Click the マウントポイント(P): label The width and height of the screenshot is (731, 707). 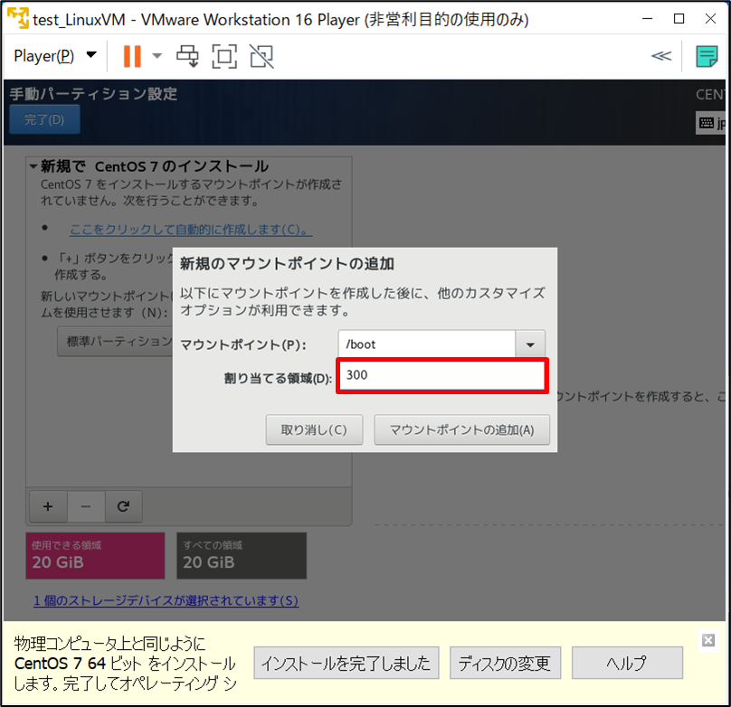243,345
